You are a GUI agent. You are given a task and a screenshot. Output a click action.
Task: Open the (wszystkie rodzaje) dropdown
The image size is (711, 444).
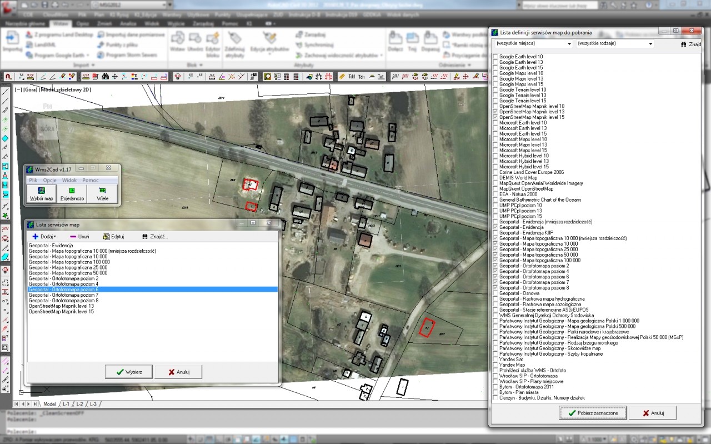pyautogui.click(x=650, y=43)
